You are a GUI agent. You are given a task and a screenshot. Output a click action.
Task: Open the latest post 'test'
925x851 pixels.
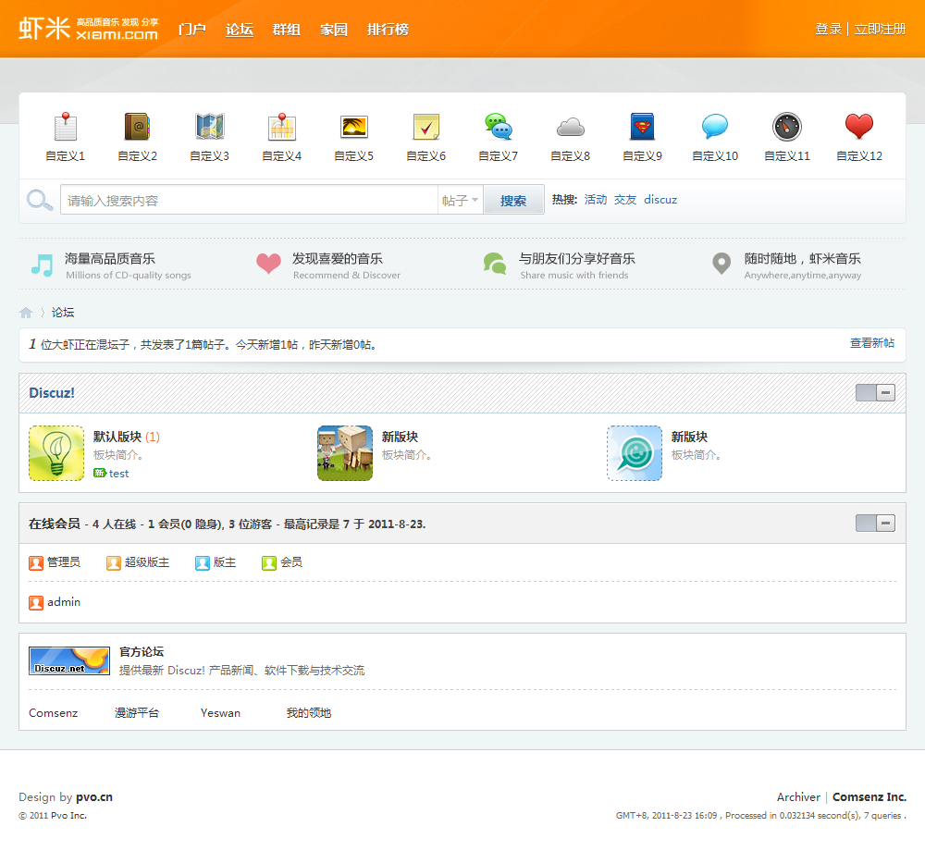click(x=118, y=474)
